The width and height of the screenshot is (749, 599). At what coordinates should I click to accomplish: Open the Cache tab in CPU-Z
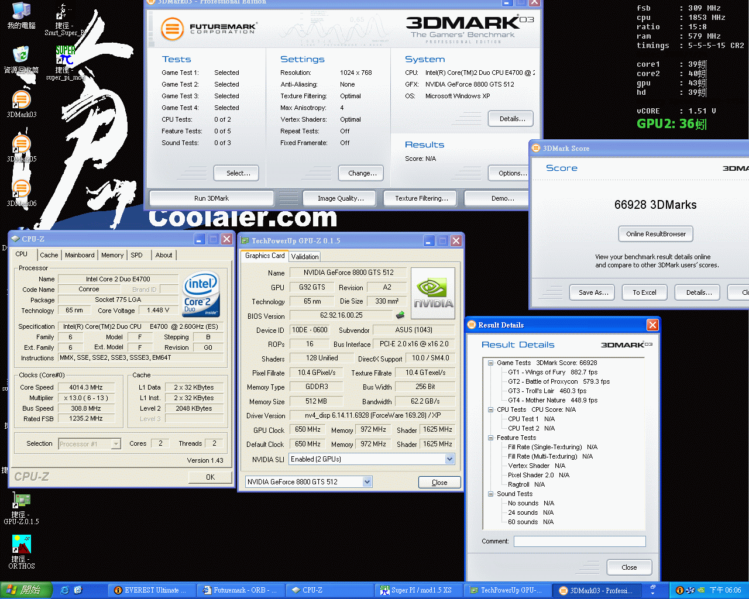[x=49, y=255]
